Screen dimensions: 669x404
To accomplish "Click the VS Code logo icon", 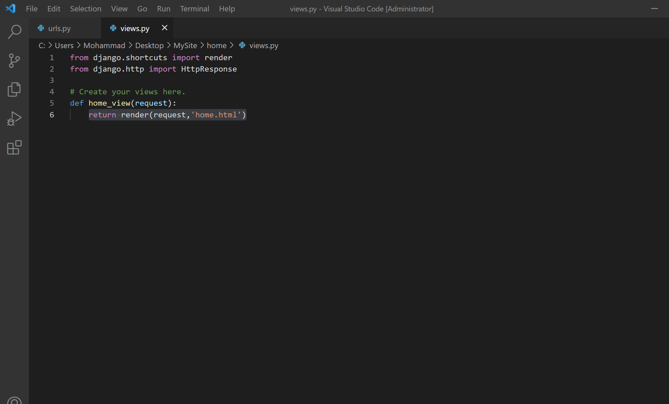I will pyautogui.click(x=11, y=8).
